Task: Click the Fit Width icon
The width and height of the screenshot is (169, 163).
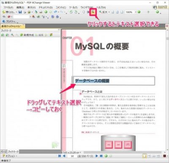Action: pyautogui.click(x=122, y=12)
